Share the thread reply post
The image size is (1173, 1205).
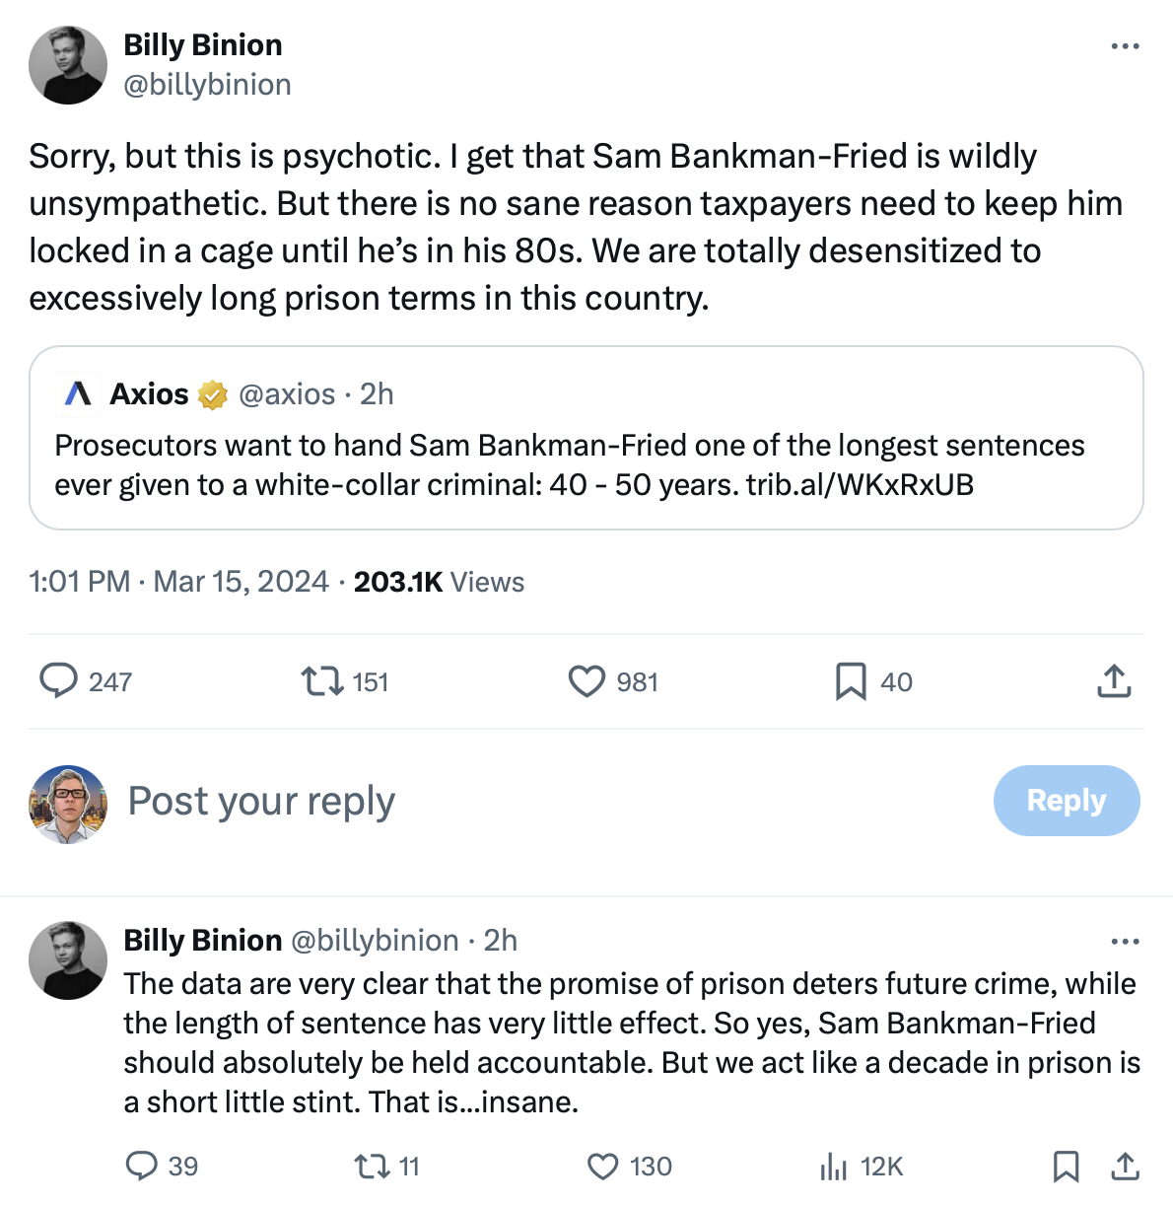coord(1125,1167)
